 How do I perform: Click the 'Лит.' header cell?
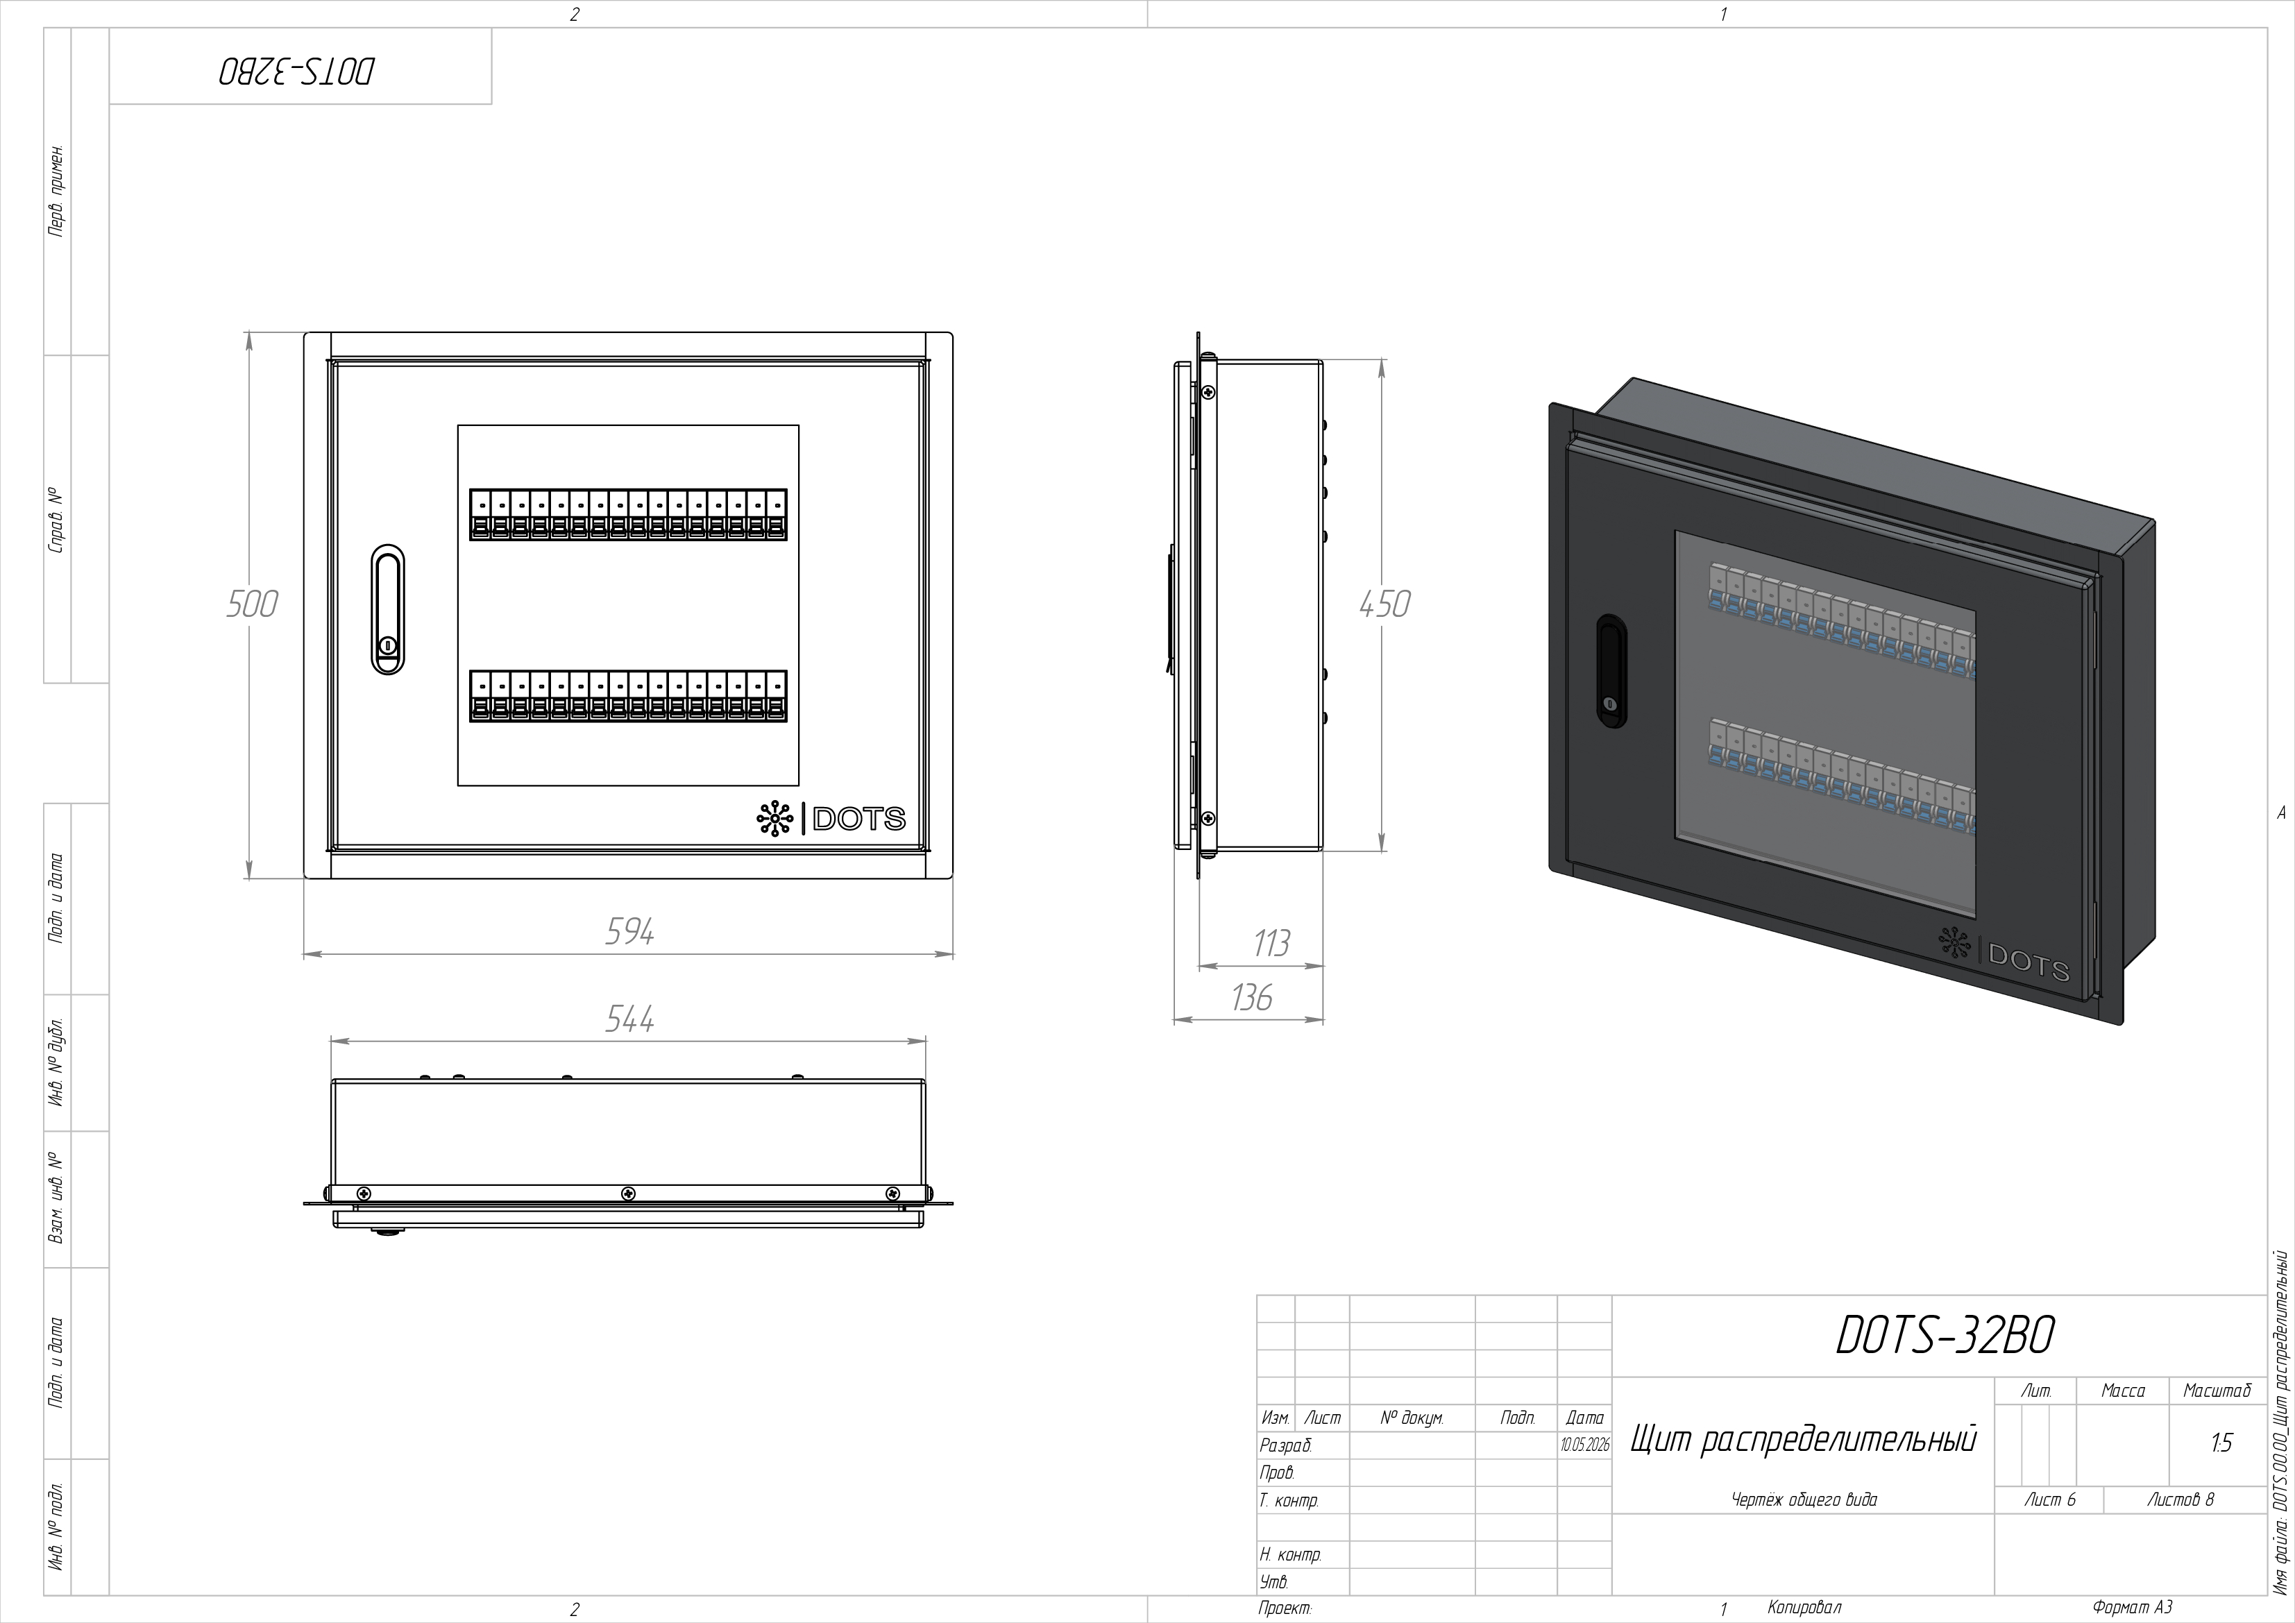click(2036, 1390)
